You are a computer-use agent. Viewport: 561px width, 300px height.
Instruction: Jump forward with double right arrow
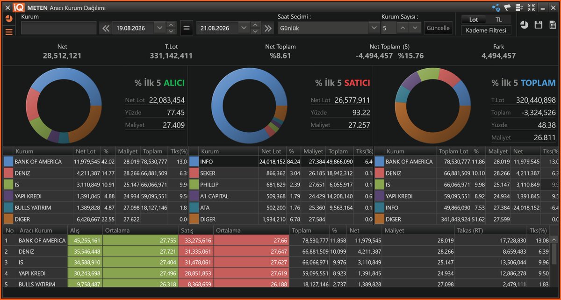click(268, 28)
